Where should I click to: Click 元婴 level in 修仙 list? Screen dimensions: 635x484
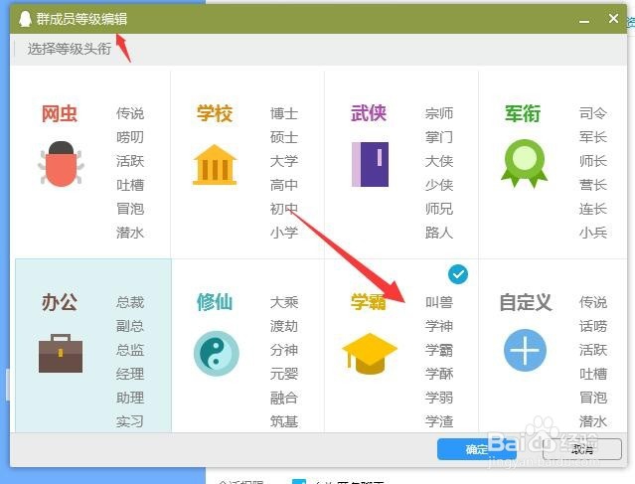tap(284, 375)
